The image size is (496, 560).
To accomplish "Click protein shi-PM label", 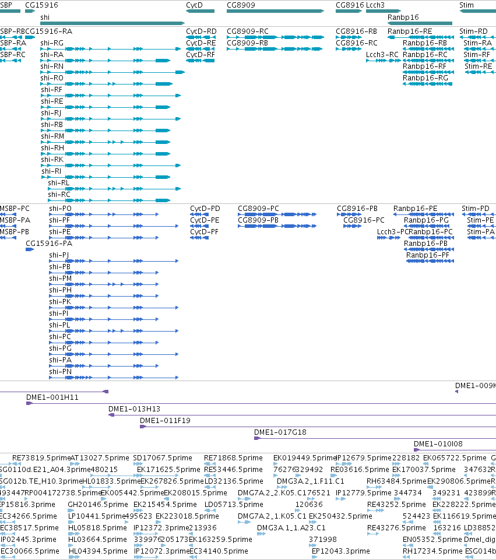I will (x=61, y=279).
